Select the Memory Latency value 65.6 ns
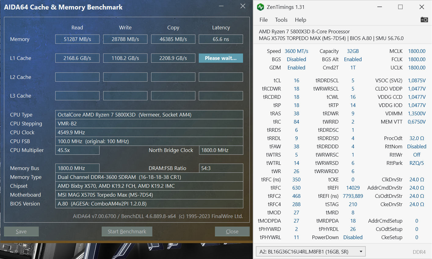Viewport: 432px width, 259px height. click(221, 39)
